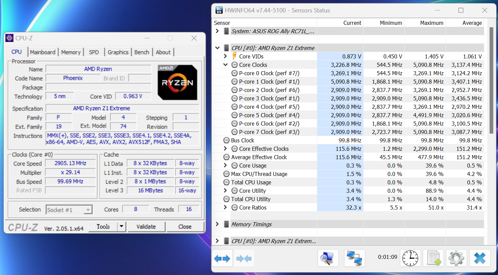
Task: Expand the System: ASUS ROG Ally group
Action: click(x=217, y=31)
